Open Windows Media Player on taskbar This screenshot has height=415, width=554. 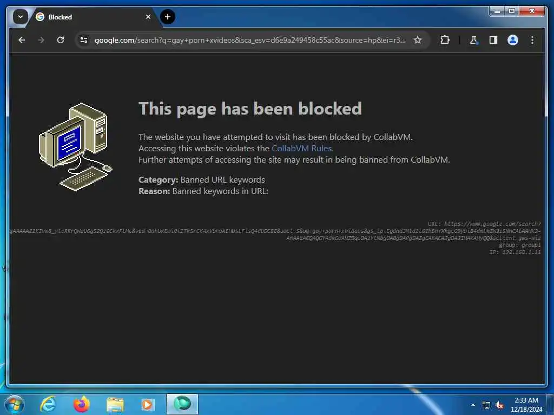tap(147, 404)
